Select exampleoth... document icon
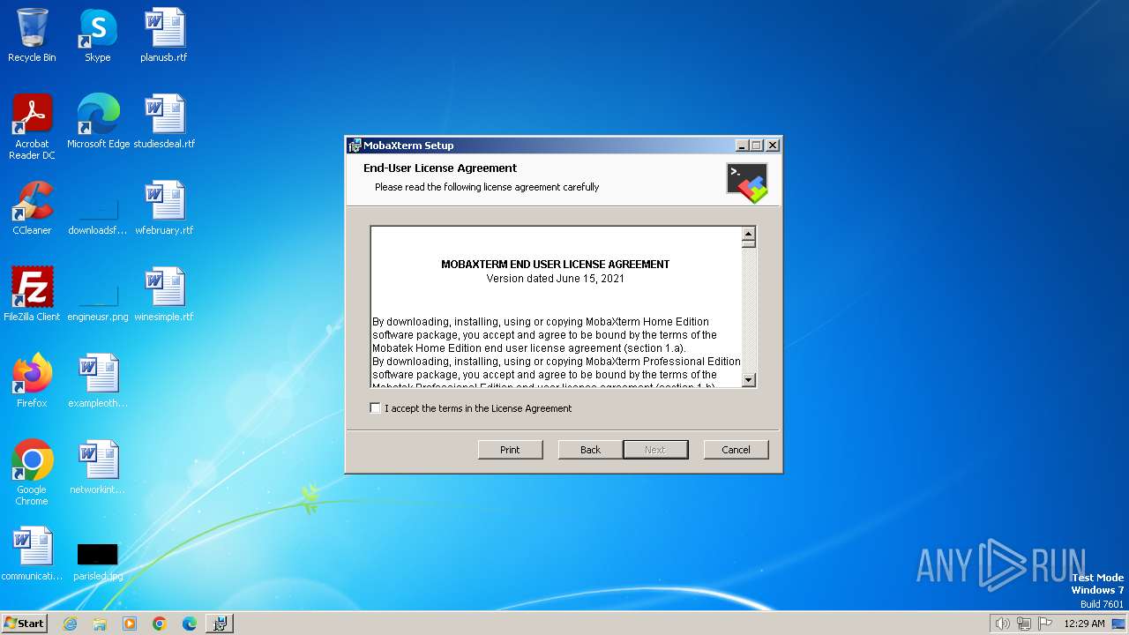This screenshot has width=1129, height=635. 98,382
